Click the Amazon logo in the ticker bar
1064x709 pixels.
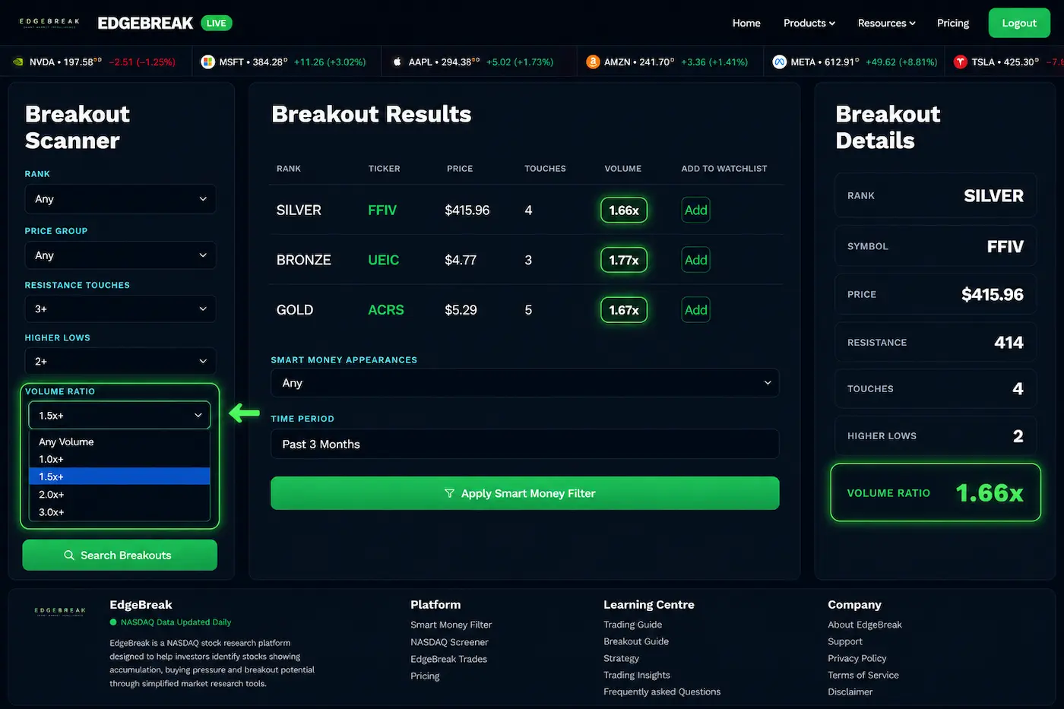[593, 62]
